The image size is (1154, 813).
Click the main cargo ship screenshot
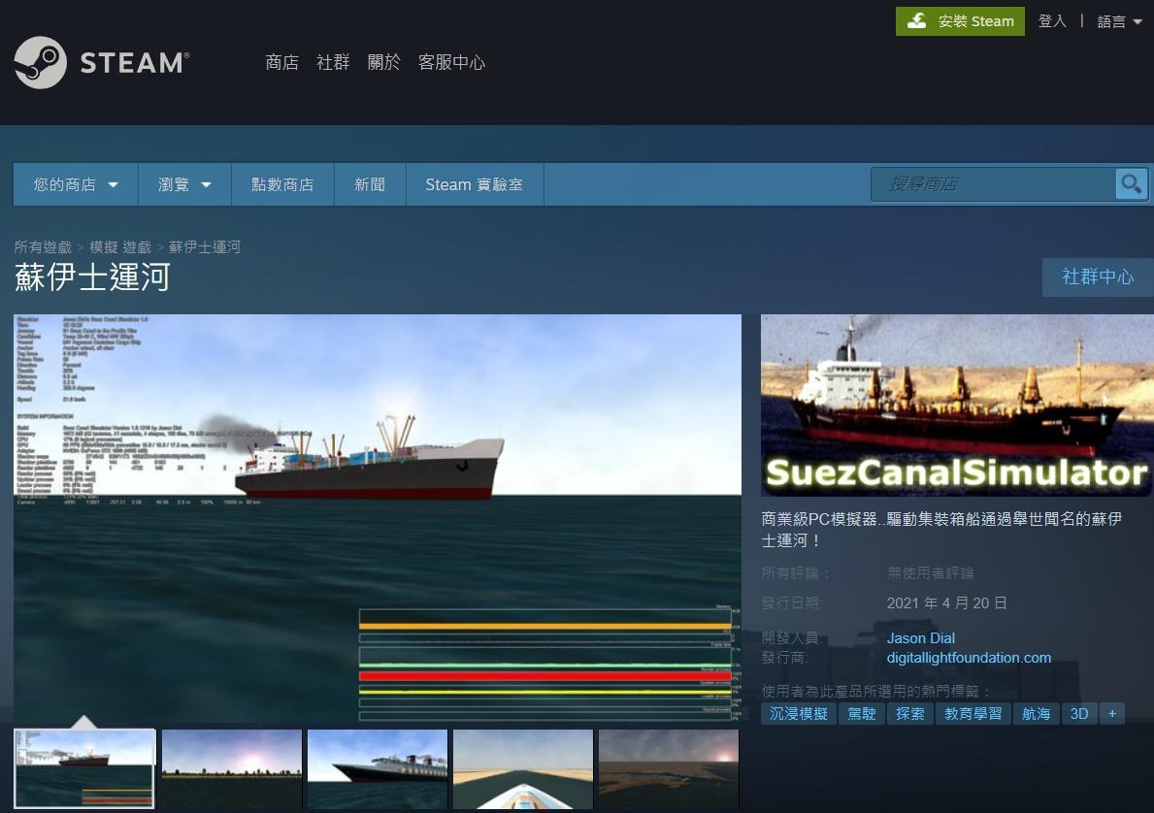[x=378, y=519]
